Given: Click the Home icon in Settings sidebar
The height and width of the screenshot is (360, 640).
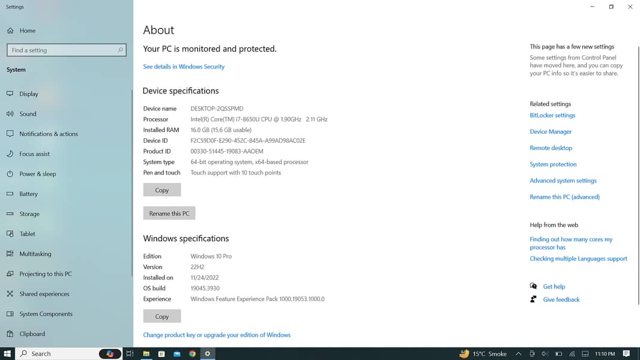Looking at the screenshot, I should coord(10,31).
